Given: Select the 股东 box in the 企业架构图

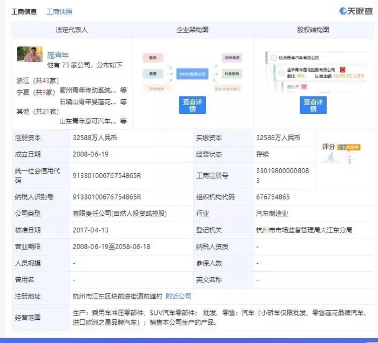Looking at the screenshot, I should (x=153, y=58).
